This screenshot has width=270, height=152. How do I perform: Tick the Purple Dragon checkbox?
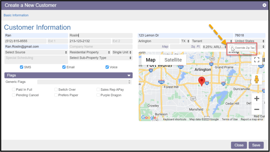click(x=98, y=95)
